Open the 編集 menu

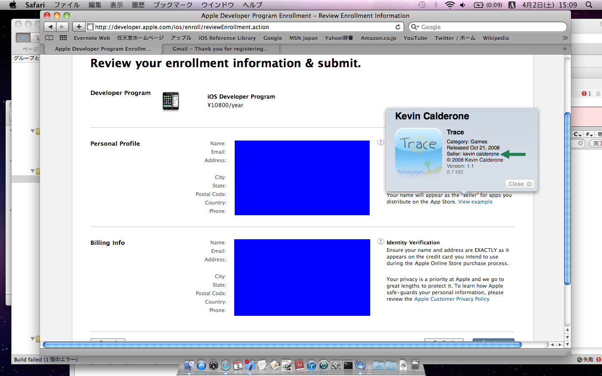[95, 5]
